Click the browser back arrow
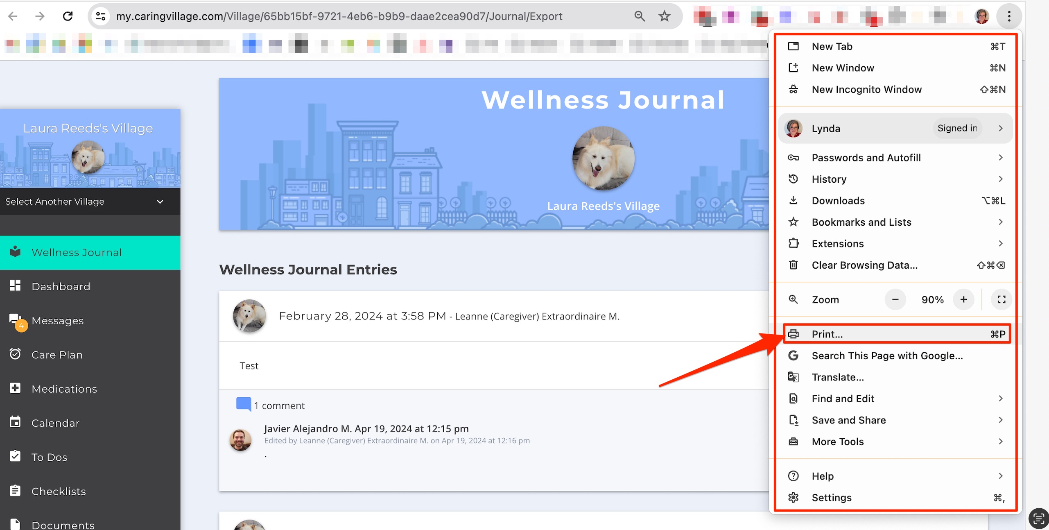Image resolution: width=1049 pixels, height=530 pixels. 13,16
